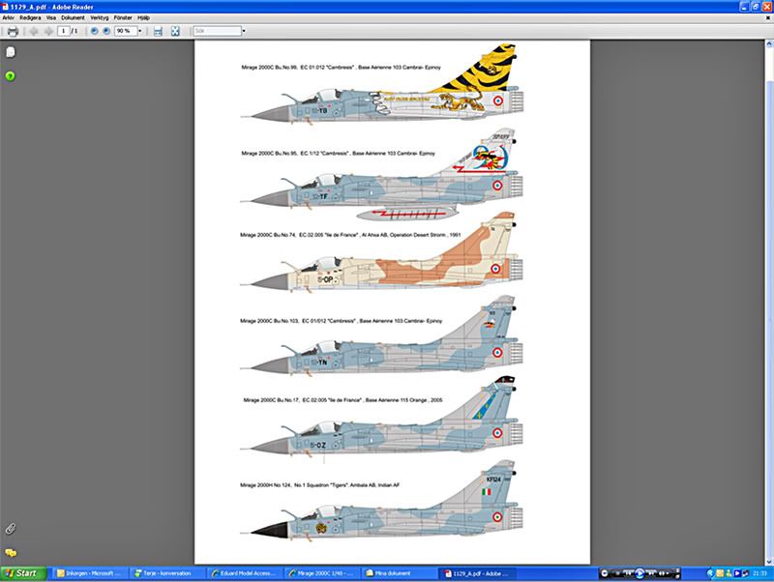Go to the next page arrow
The height and width of the screenshot is (582, 774).
click(x=48, y=32)
